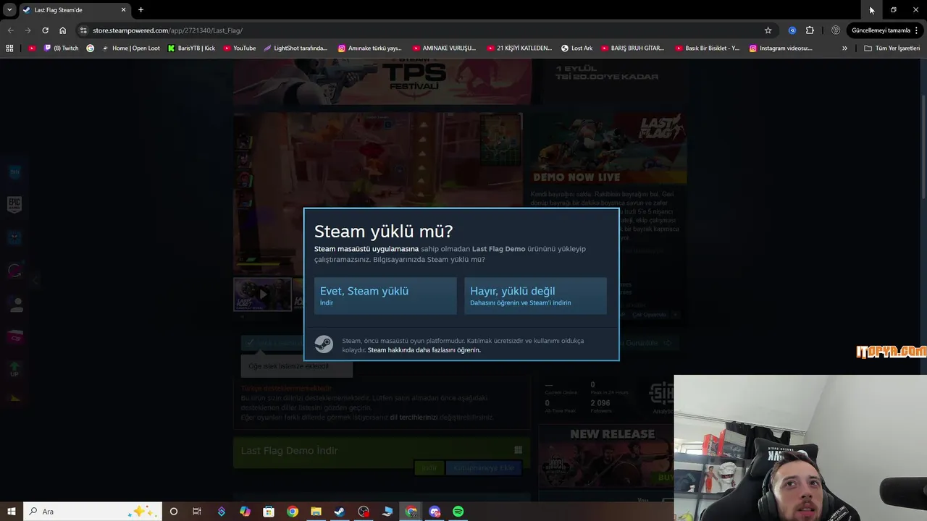Open first Google Chrome taskbar icon
The width and height of the screenshot is (927, 521).
point(293,512)
